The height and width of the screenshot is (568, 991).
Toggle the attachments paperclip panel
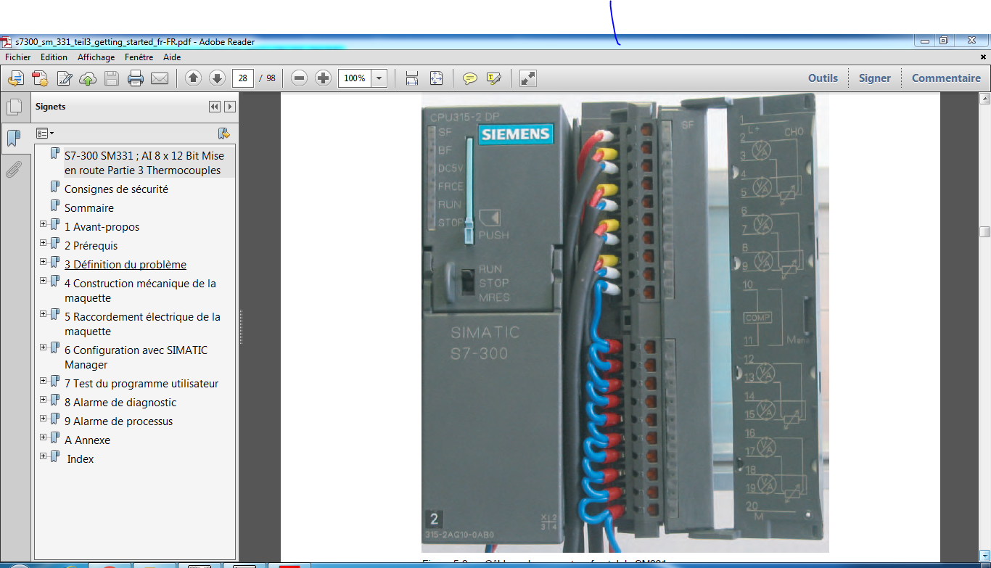click(x=14, y=170)
